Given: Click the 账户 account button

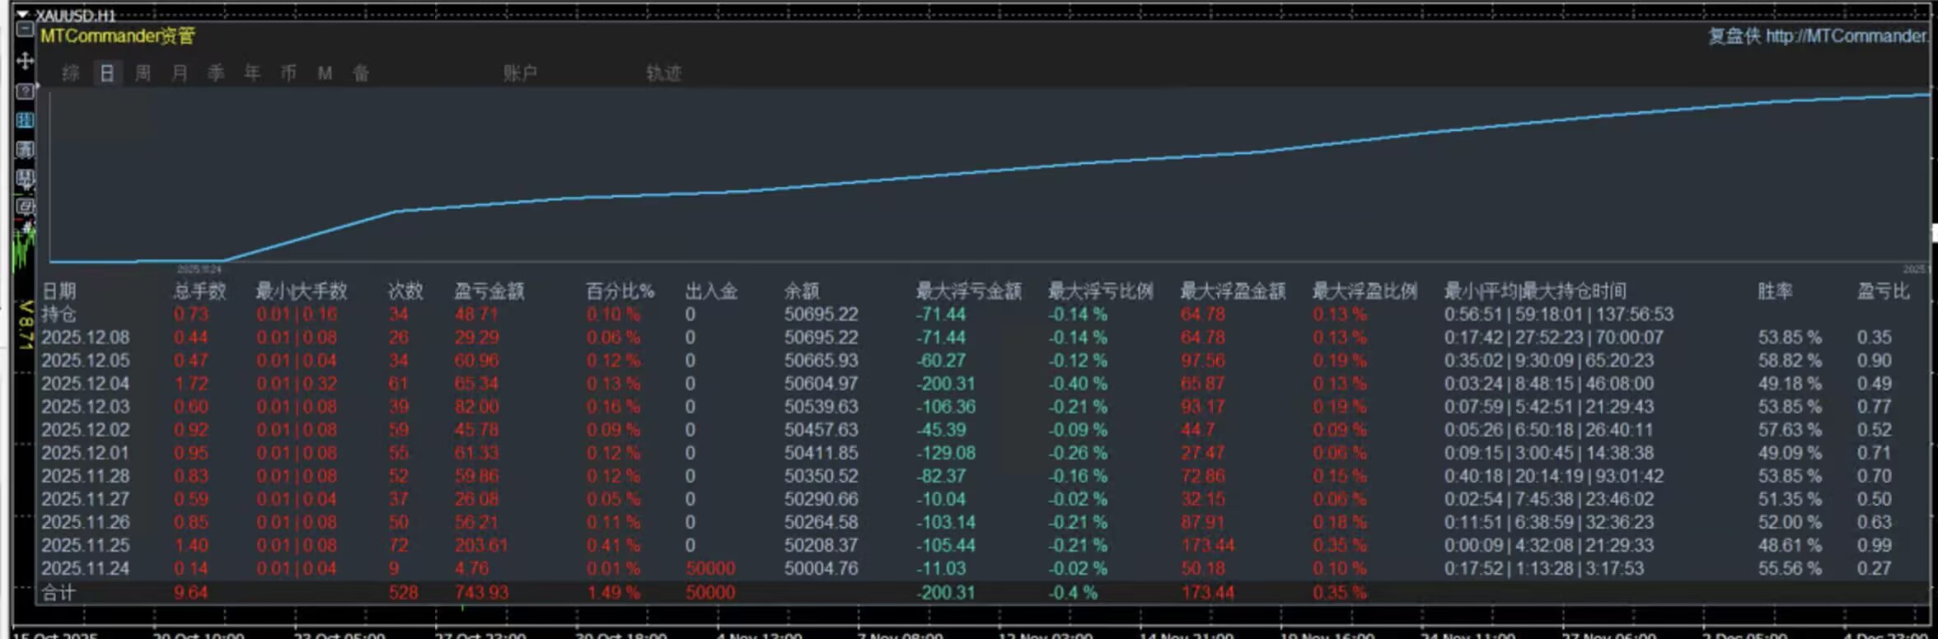Looking at the screenshot, I should 520,73.
